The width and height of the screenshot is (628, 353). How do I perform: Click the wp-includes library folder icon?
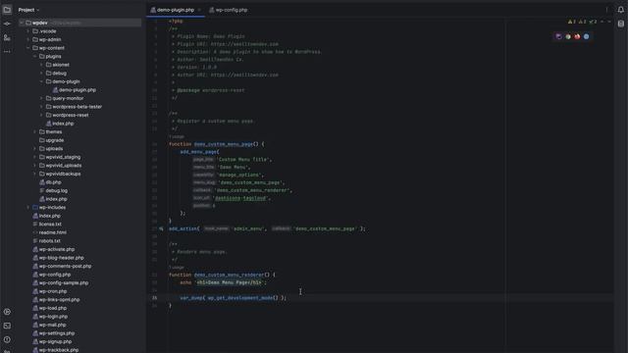pos(35,207)
